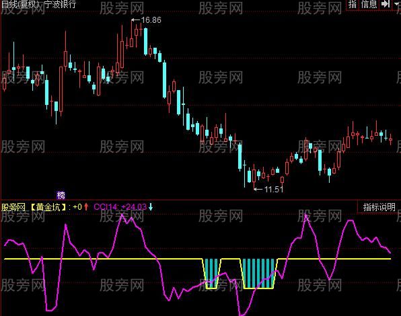Viewport: 401px width, 316px height.
Task: Click the 指 indicator button
Action: tap(352, 4)
